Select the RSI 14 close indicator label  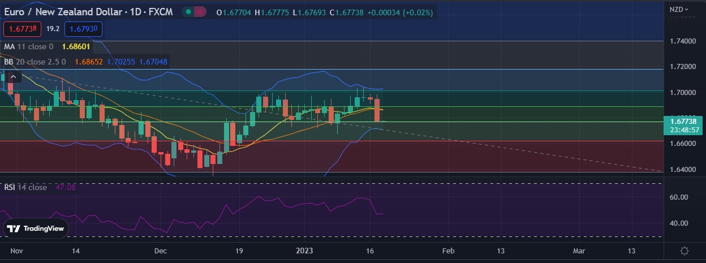[x=25, y=187]
